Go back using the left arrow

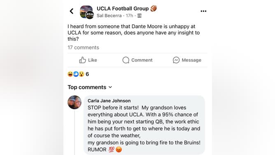coord(72,11)
